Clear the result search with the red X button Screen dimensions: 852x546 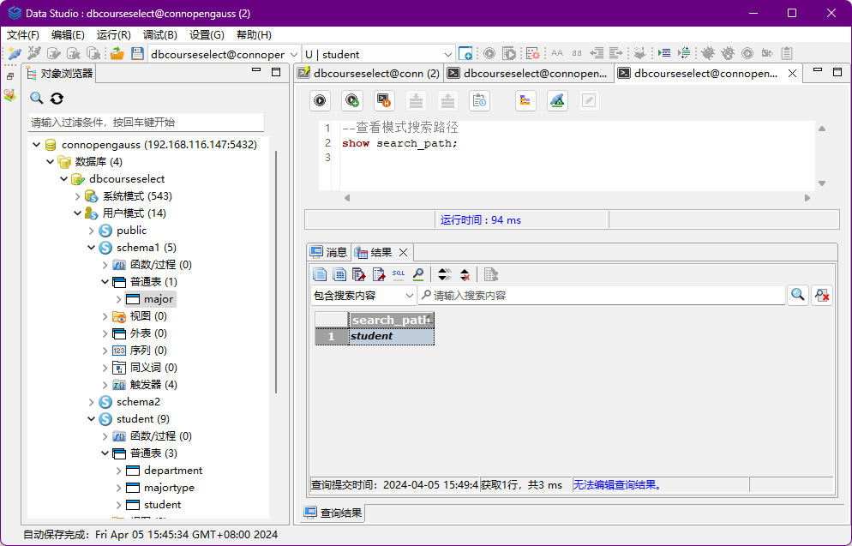click(x=821, y=295)
